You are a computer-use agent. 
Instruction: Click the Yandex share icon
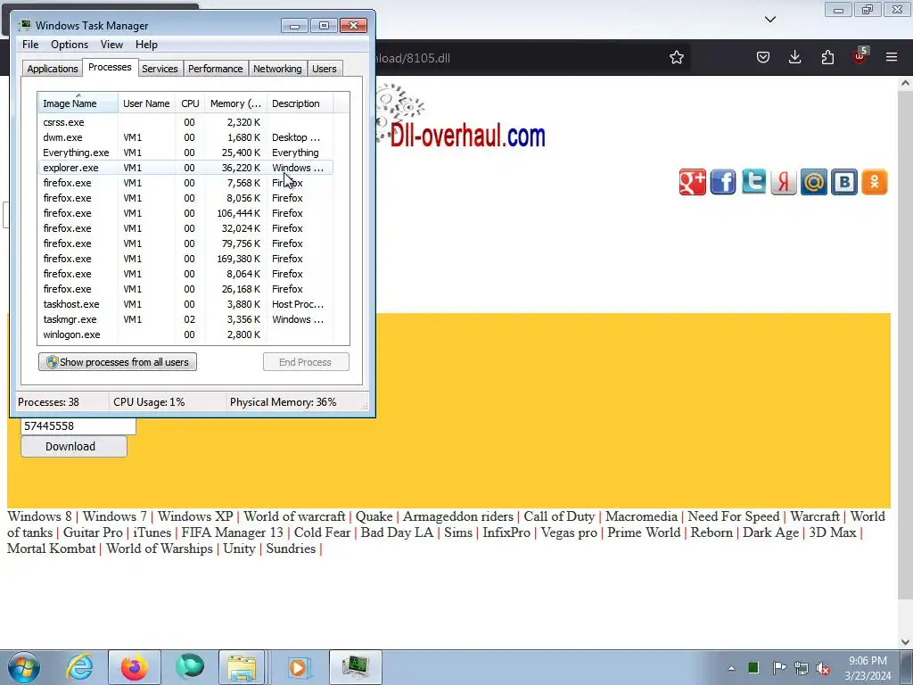click(x=784, y=182)
